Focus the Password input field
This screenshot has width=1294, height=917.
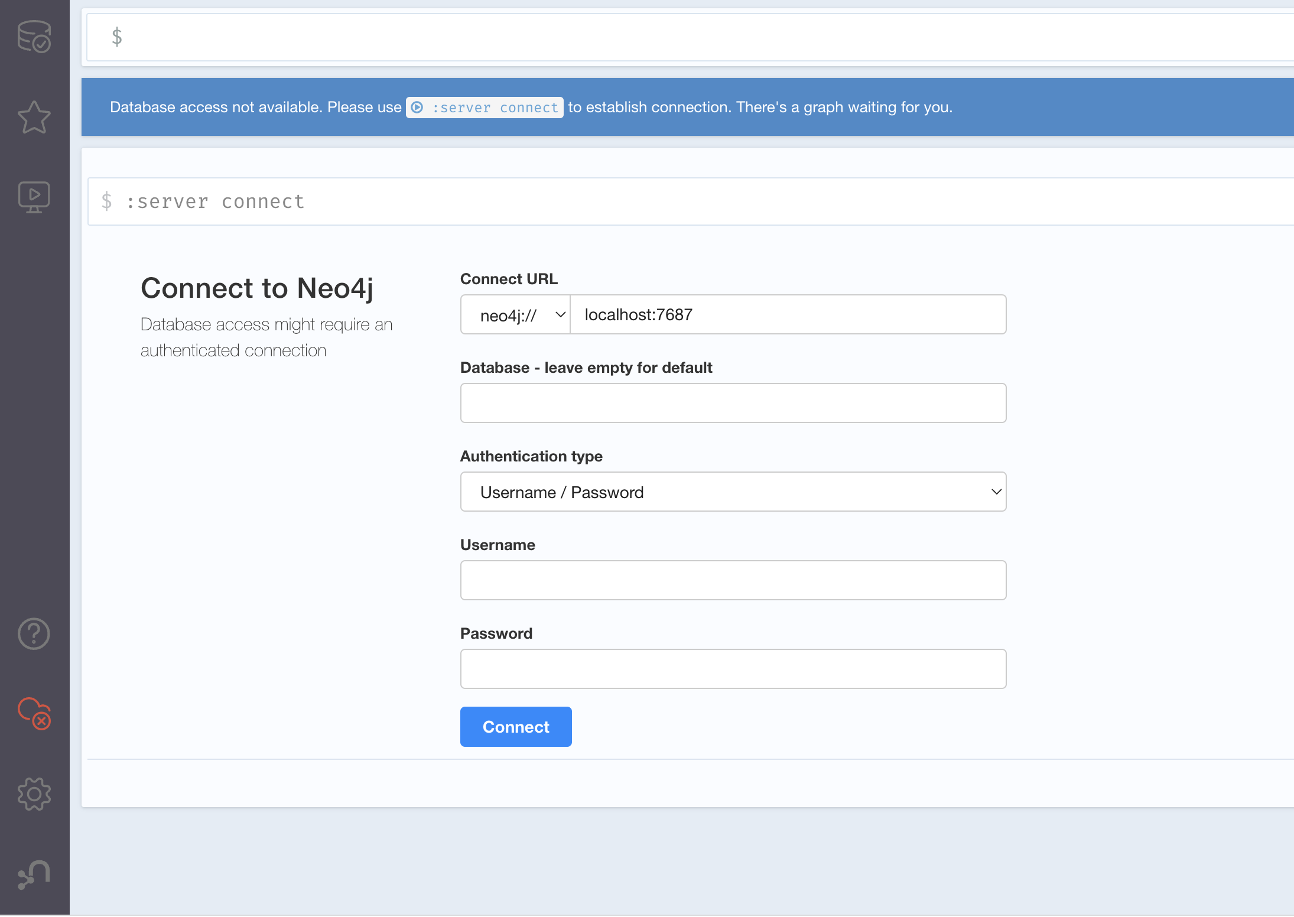[733, 669]
